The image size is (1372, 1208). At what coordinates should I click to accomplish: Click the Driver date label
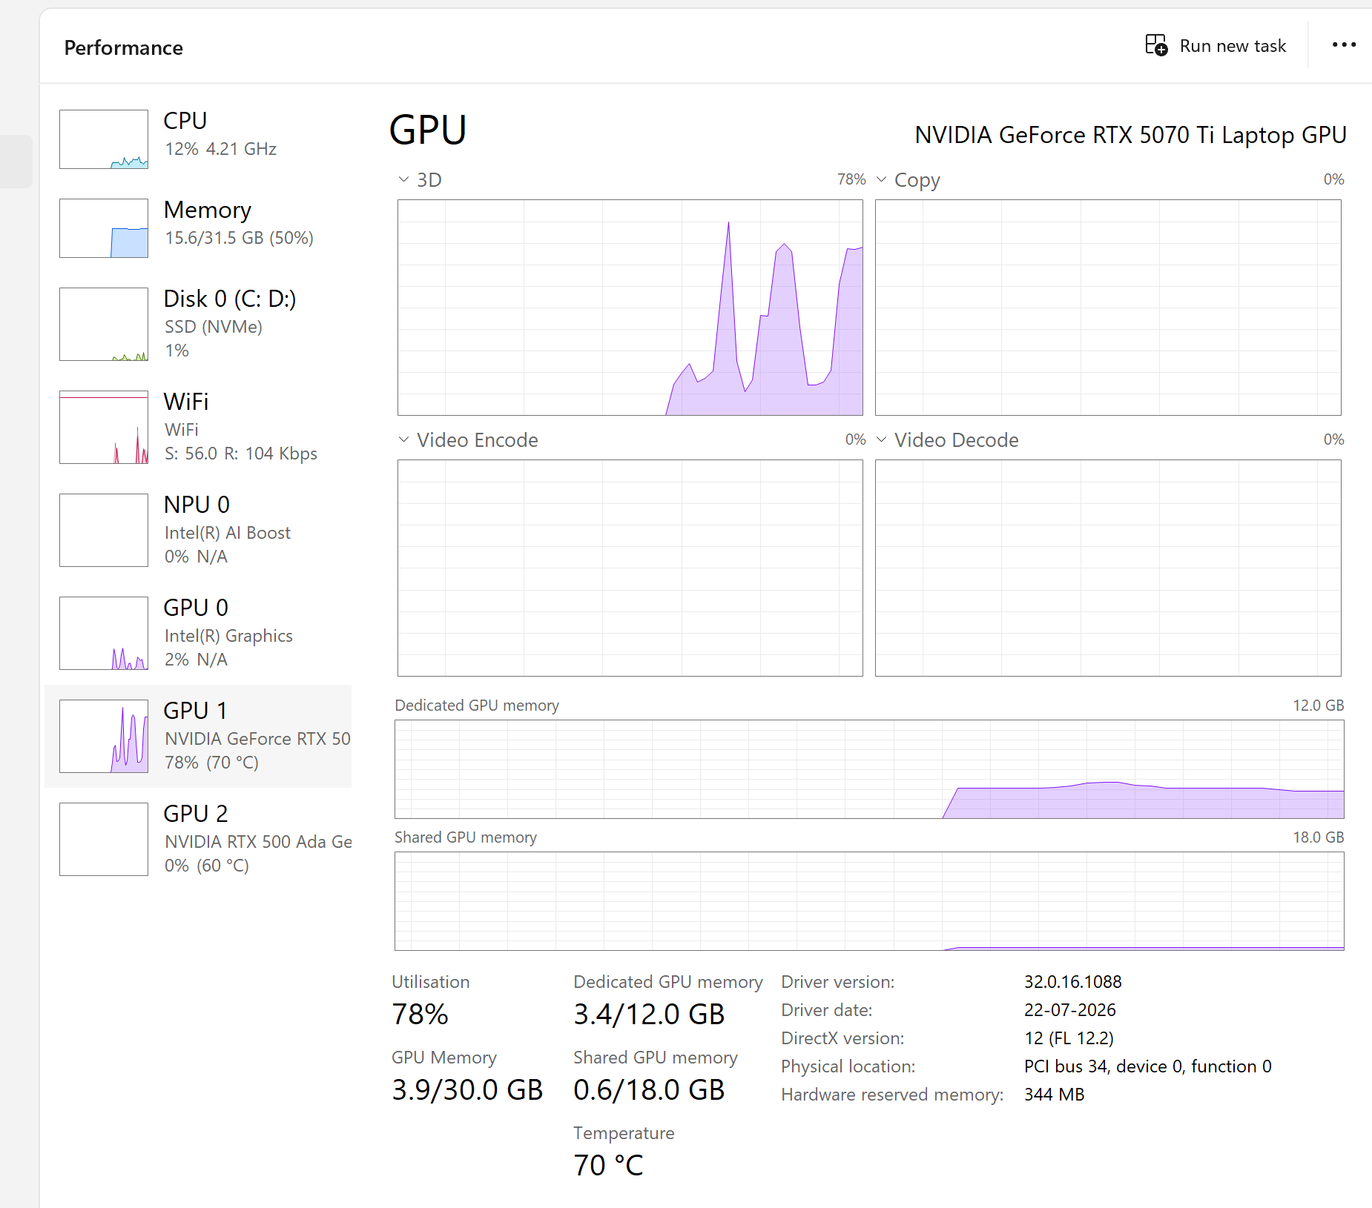pos(826,1010)
